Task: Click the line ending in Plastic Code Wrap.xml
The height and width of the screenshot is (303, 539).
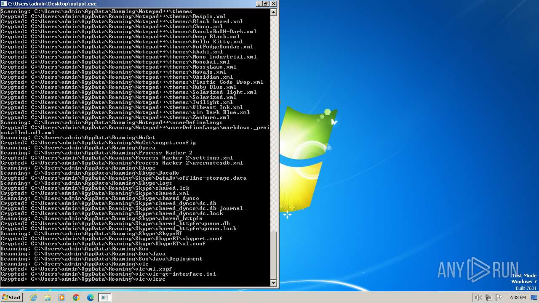Action: click(132, 82)
